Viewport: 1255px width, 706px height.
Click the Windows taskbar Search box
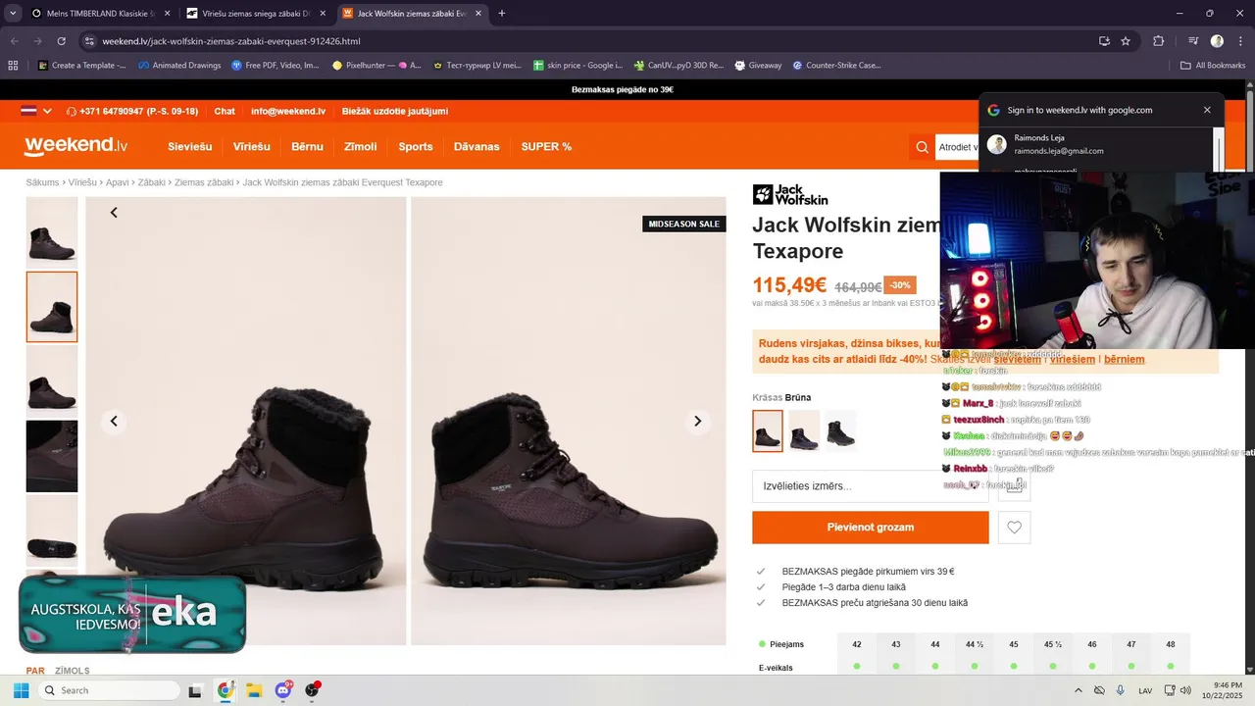[x=110, y=690]
